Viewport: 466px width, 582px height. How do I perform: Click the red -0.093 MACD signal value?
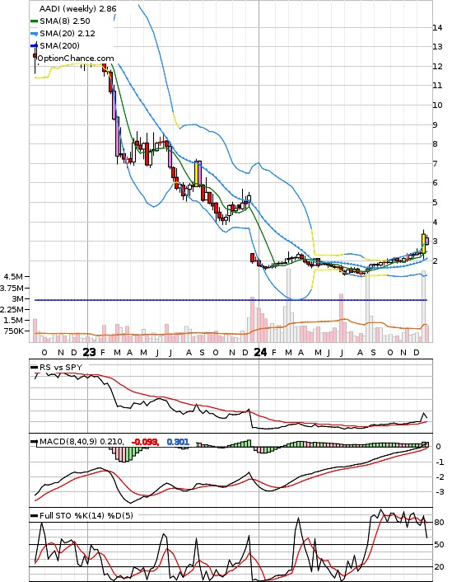pyautogui.click(x=146, y=442)
